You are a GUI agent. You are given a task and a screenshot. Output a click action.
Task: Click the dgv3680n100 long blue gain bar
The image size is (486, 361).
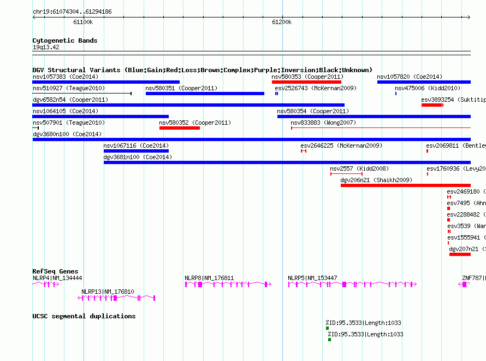tap(251, 139)
